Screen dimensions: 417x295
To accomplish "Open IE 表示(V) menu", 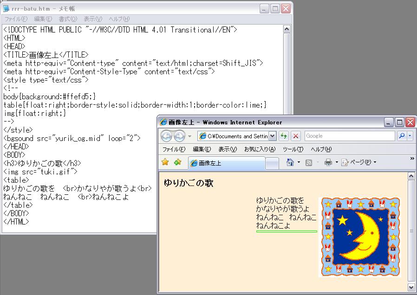I will [x=228, y=149].
